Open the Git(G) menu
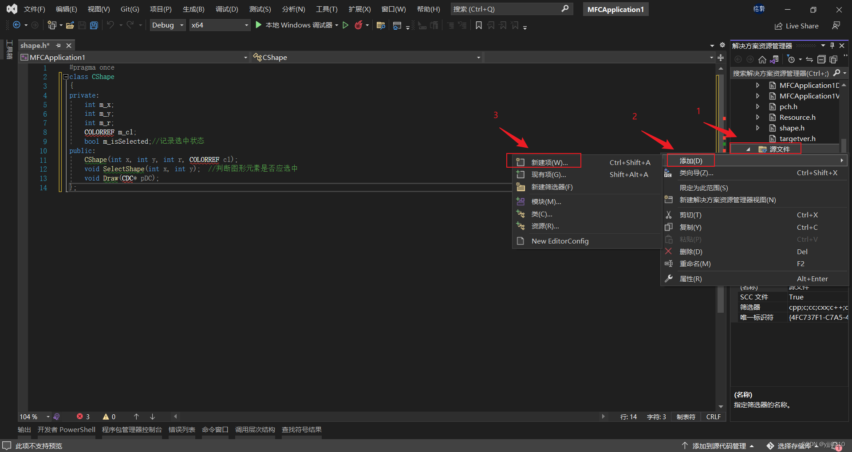This screenshot has width=852, height=452. point(130,9)
